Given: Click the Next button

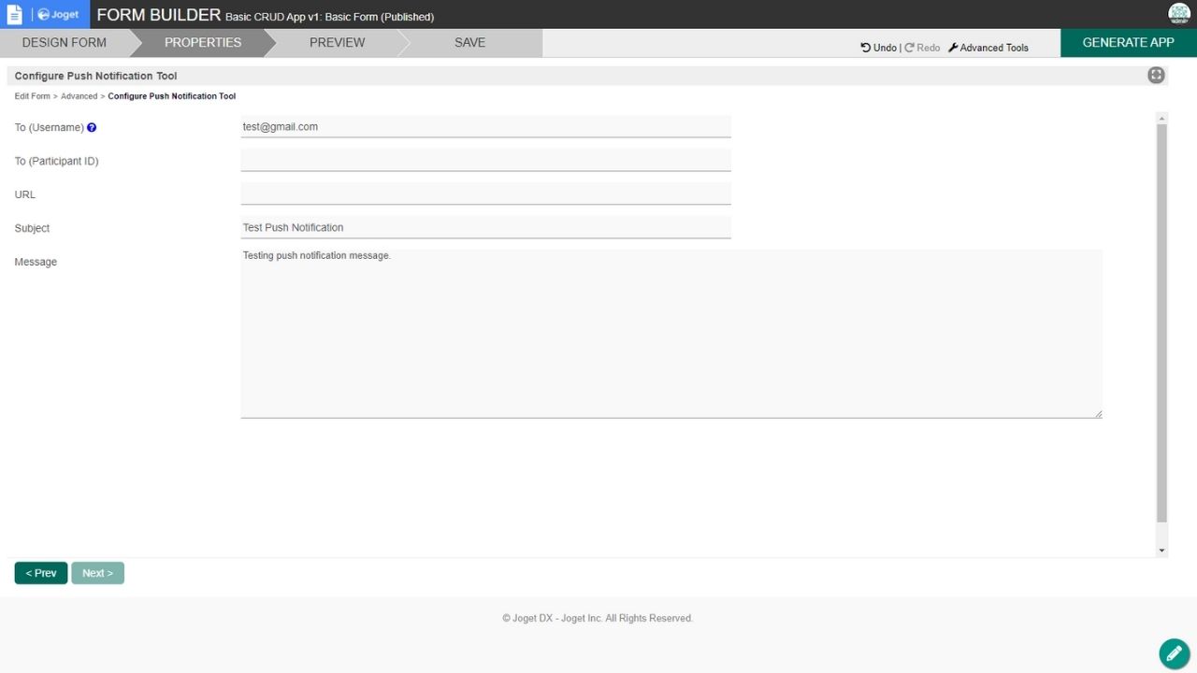Looking at the screenshot, I should tap(97, 573).
